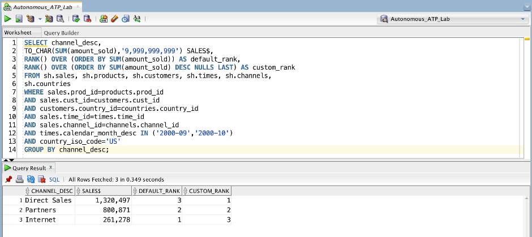This screenshot has height=237, width=532.
Task: Switch to the Query Builder tab
Action: tap(61, 33)
